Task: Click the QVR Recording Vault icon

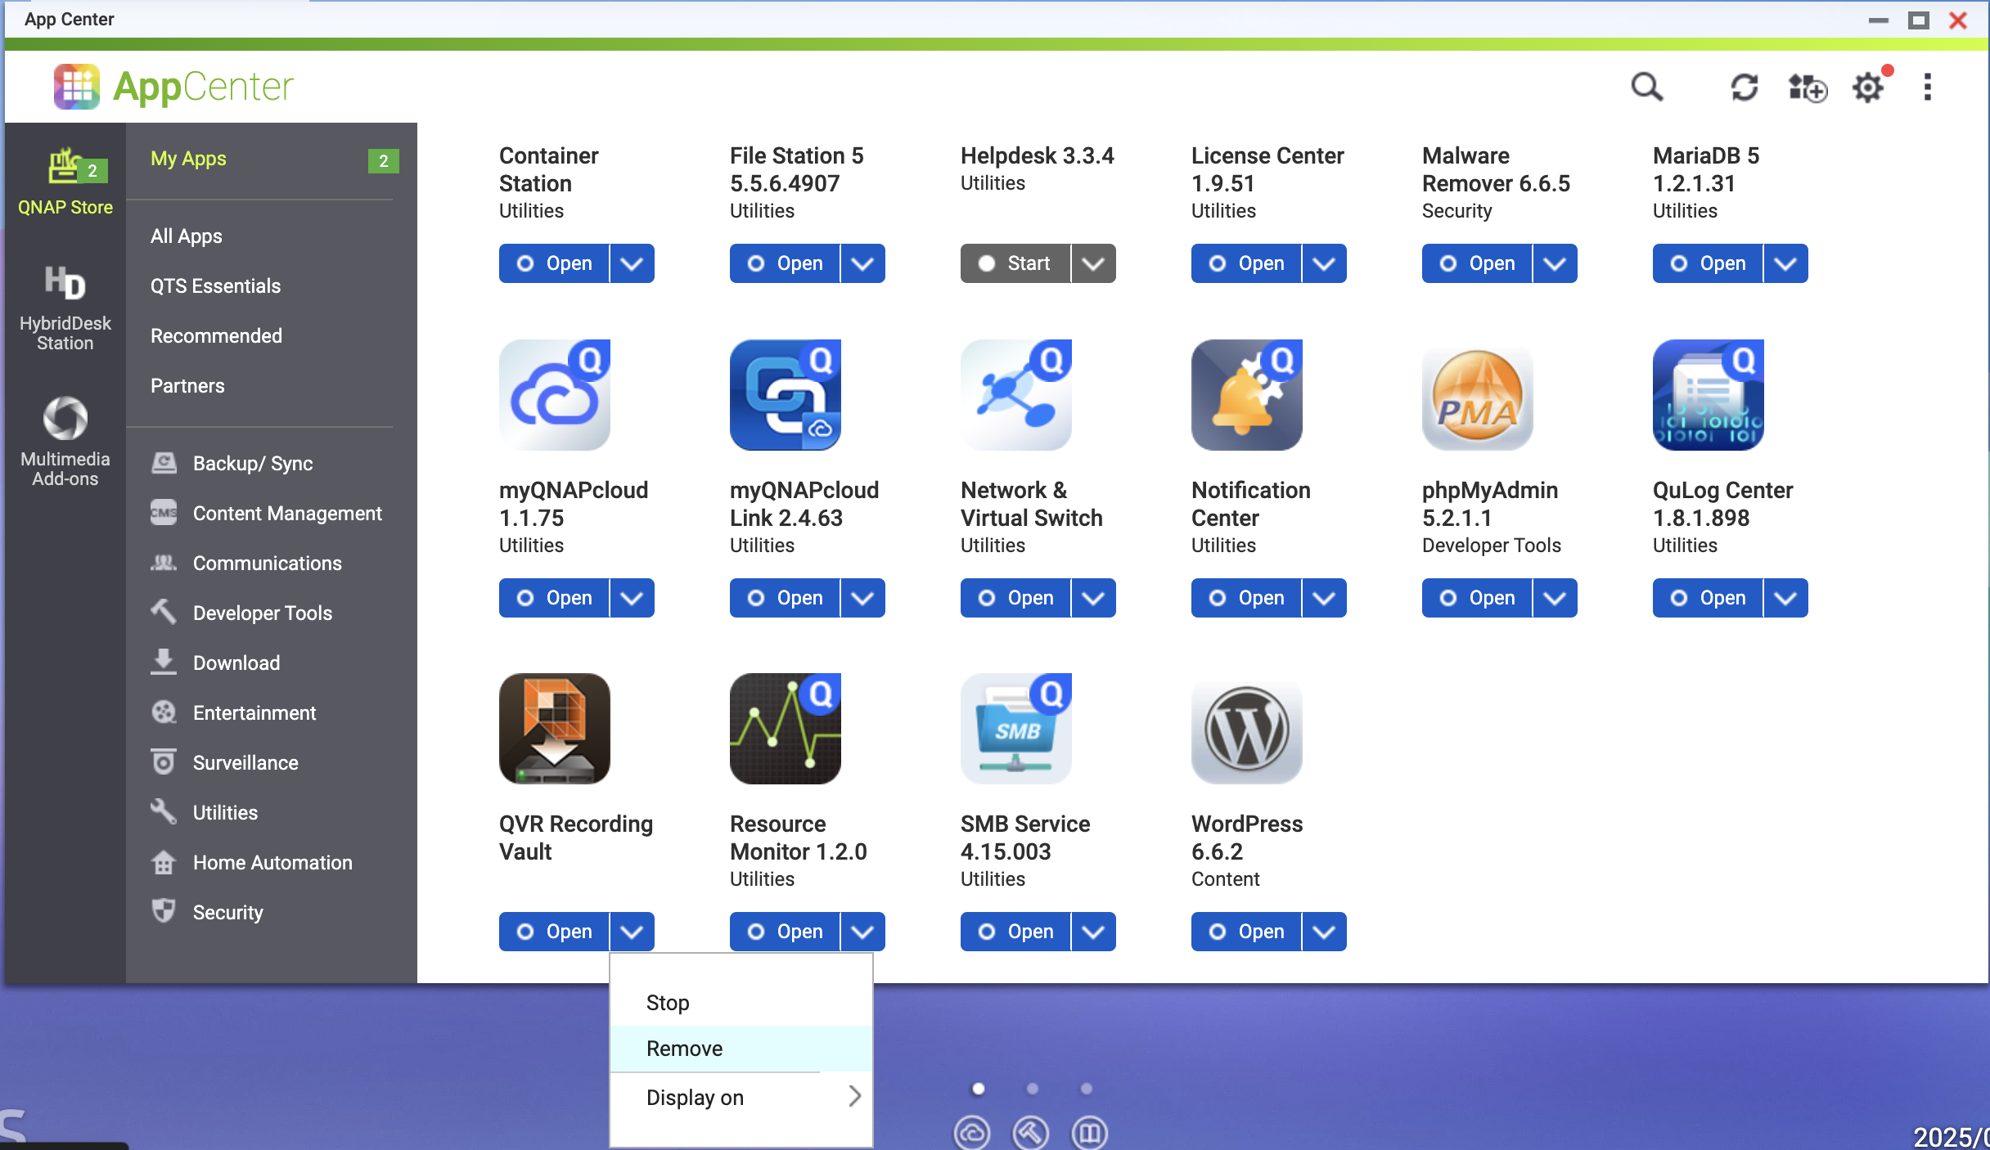Action: coord(555,729)
